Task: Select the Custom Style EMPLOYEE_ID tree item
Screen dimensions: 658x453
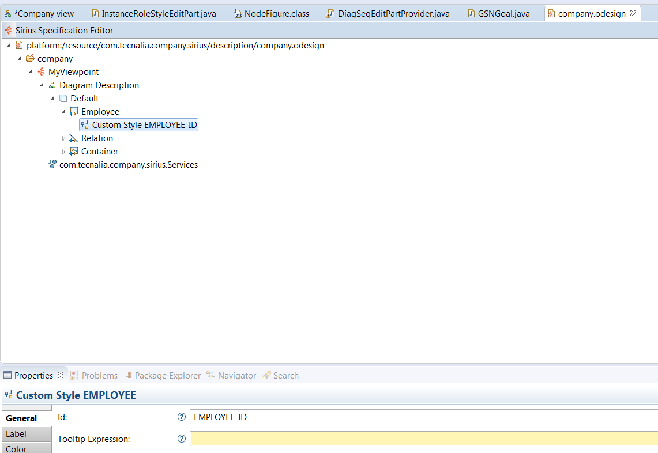Action: 138,124
